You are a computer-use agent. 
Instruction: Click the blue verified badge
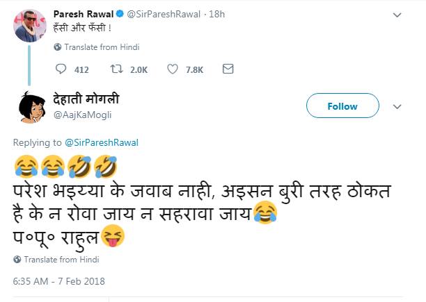click(x=120, y=14)
